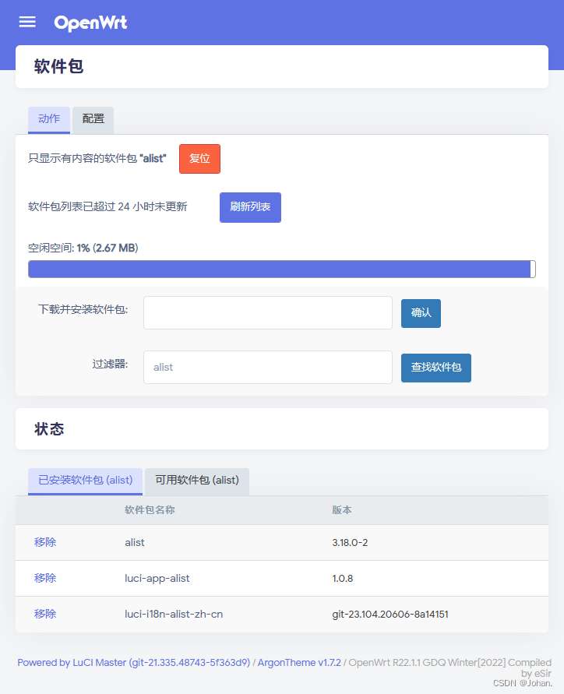Focus the 过滤器 filter field with alist
Viewport: 564px width, 694px height.
click(x=268, y=368)
